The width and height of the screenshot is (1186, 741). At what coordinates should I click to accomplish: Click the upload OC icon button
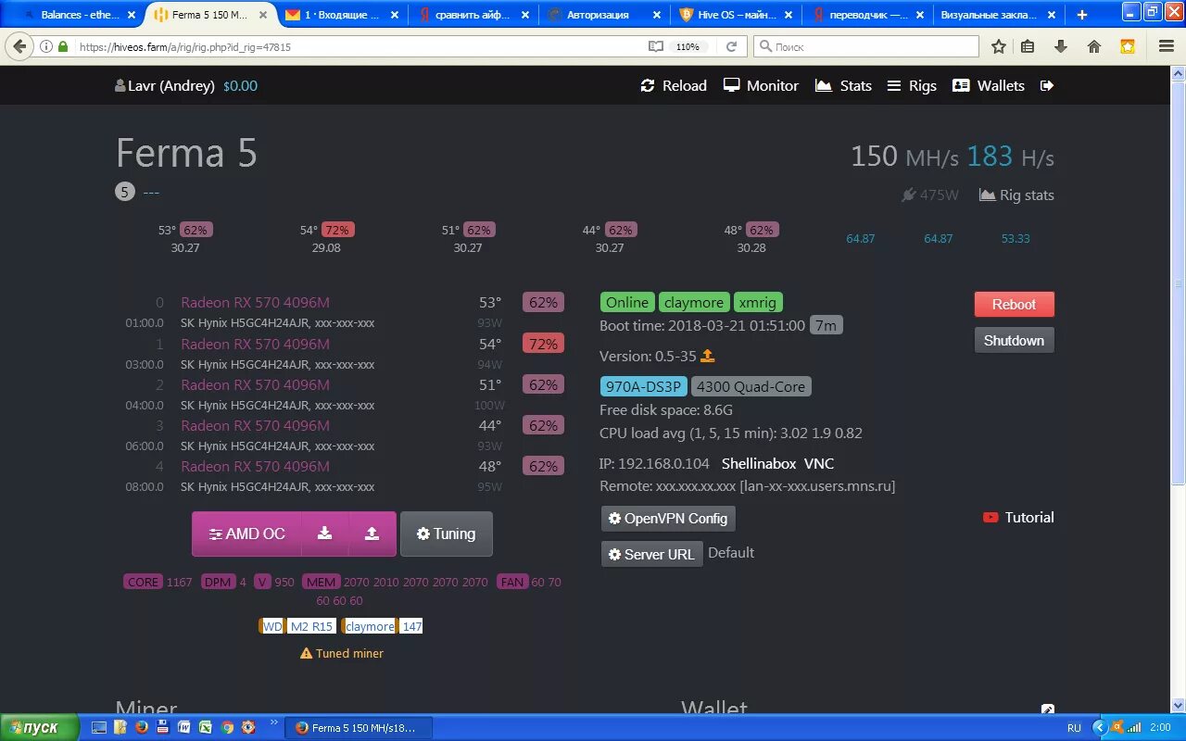[372, 534]
